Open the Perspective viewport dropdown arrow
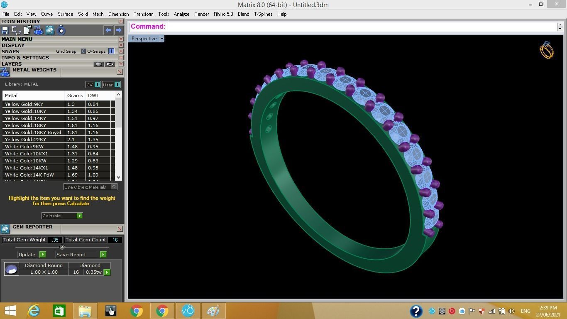567x319 pixels. [162, 39]
